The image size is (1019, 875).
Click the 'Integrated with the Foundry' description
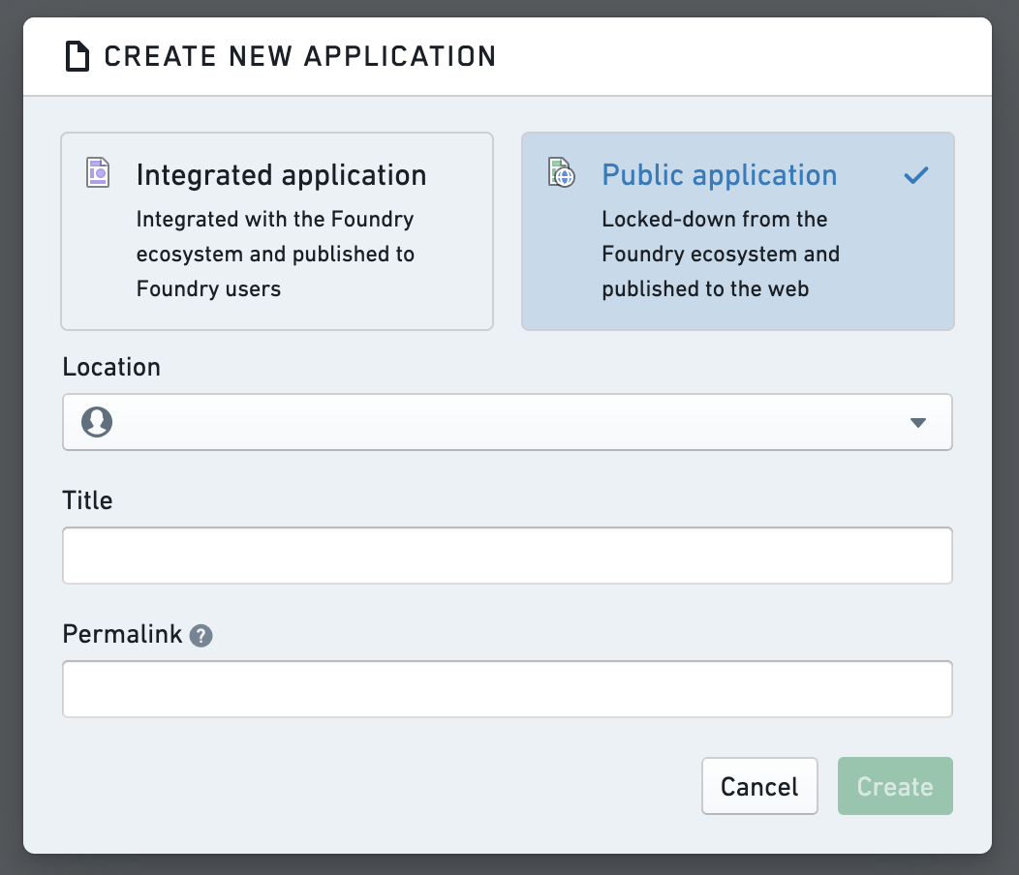pyautogui.click(x=275, y=254)
